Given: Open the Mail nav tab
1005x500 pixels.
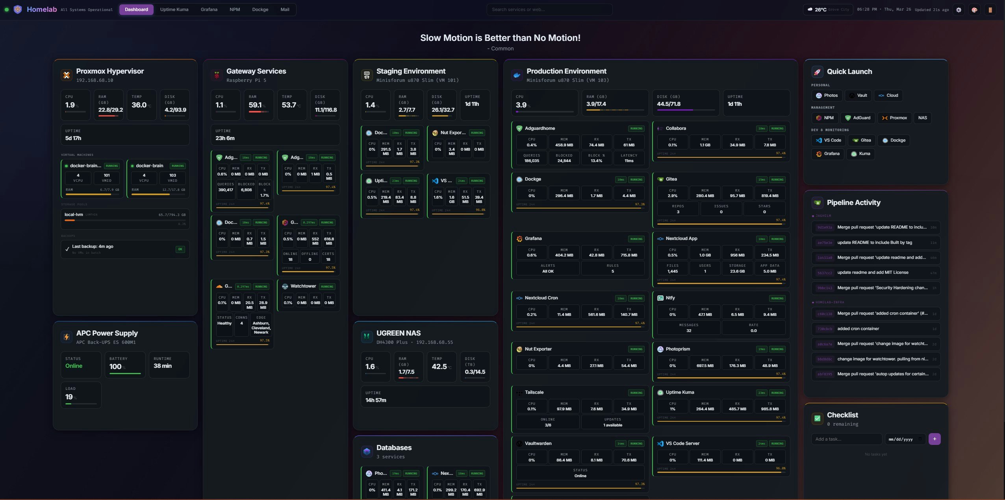Looking at the screenshot, I should coord(285,9).
